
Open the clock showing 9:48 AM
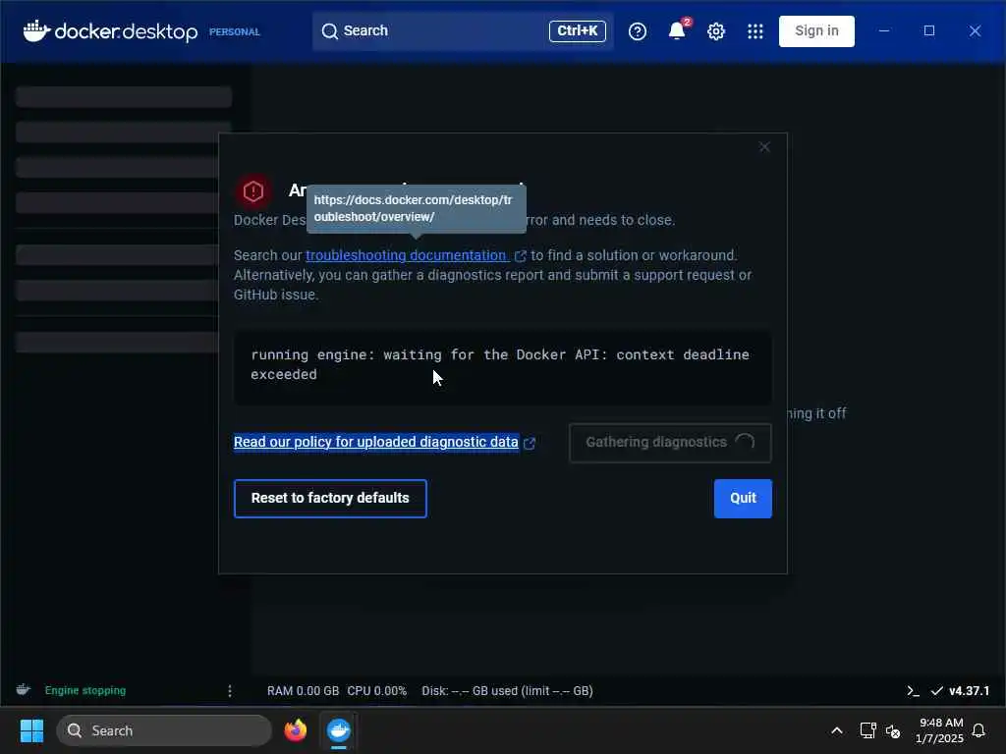click(x=939, y=730)
